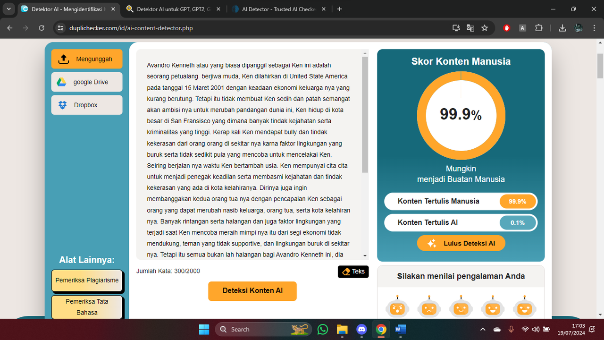604x340 pixels.
Task: Rate experience with the happy robot face
Action: pyautogui.click(x=493, y=307)
